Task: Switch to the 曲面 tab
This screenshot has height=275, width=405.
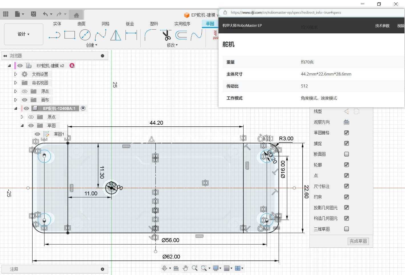Action: point(82,24)
